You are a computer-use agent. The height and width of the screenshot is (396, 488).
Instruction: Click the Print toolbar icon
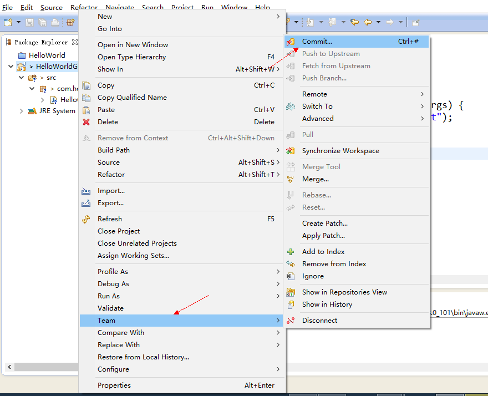coord(55,22)
